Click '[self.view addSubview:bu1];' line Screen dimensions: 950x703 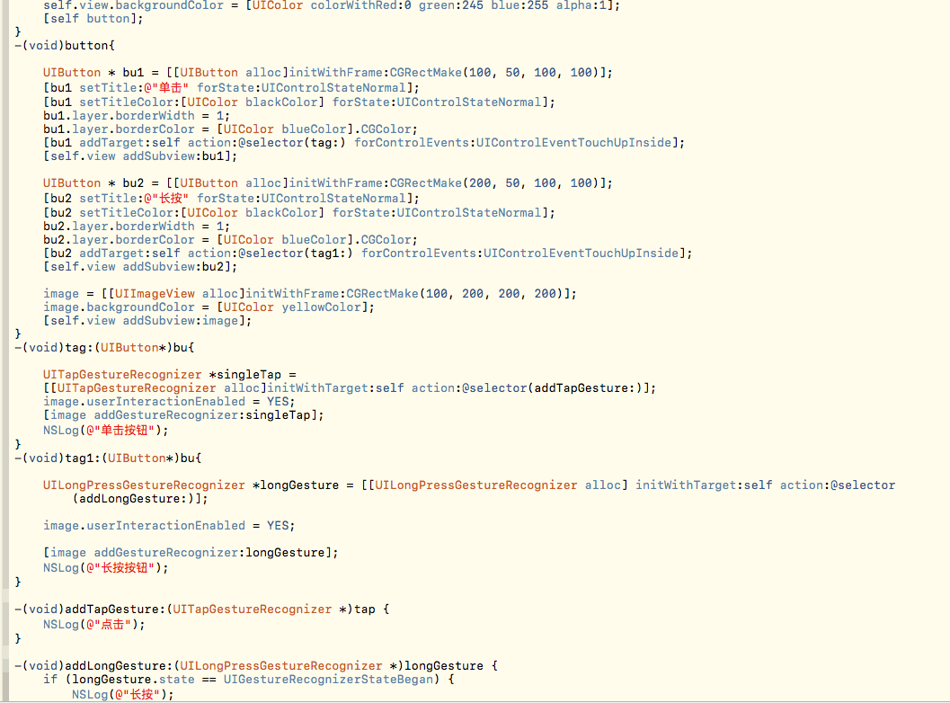point(140,156)
